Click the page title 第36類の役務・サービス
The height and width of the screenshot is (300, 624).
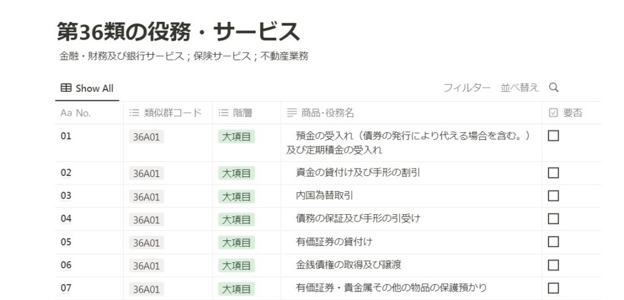(178, 32)
